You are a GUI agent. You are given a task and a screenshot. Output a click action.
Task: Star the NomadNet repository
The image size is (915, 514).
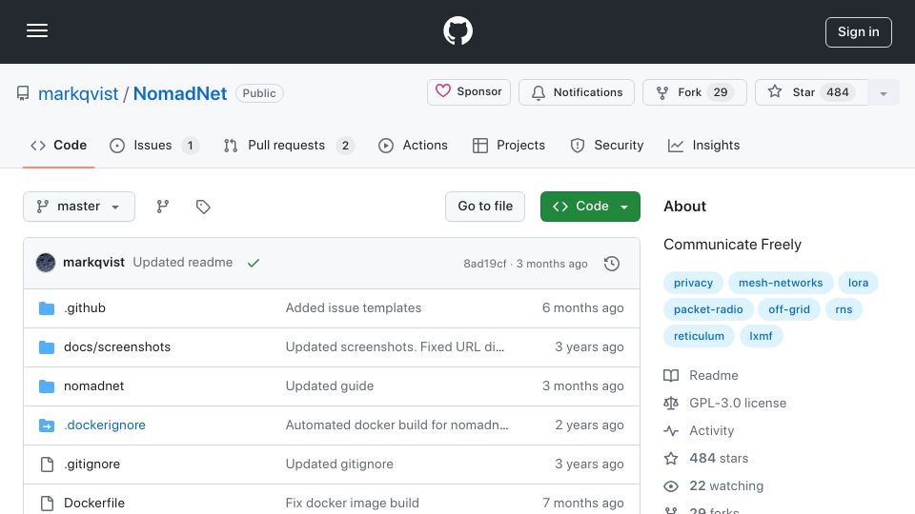(811, 92)
